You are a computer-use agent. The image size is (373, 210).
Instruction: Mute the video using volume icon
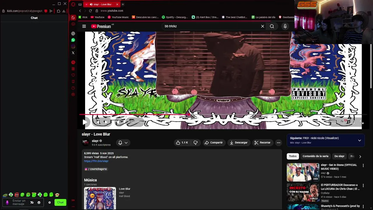click(x=119, y=122)
